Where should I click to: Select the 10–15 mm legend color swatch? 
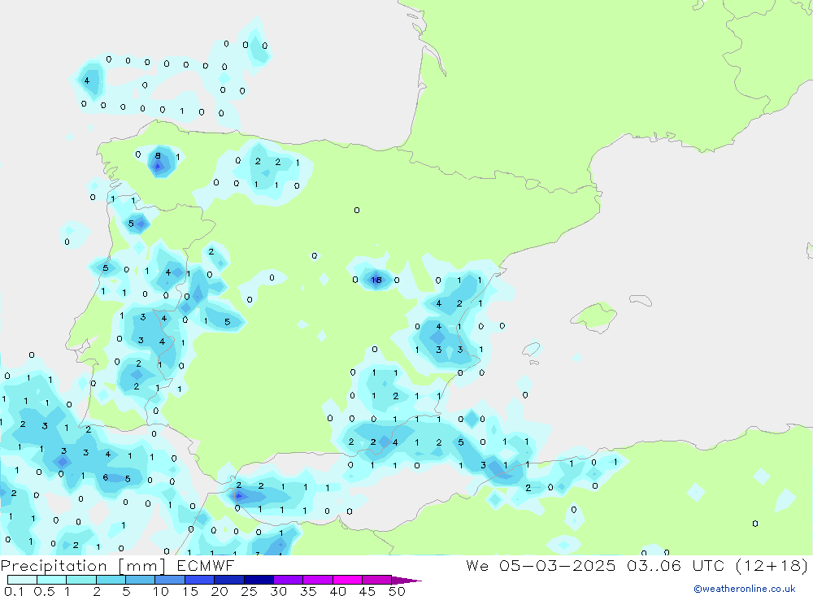[x=170, y=580]
